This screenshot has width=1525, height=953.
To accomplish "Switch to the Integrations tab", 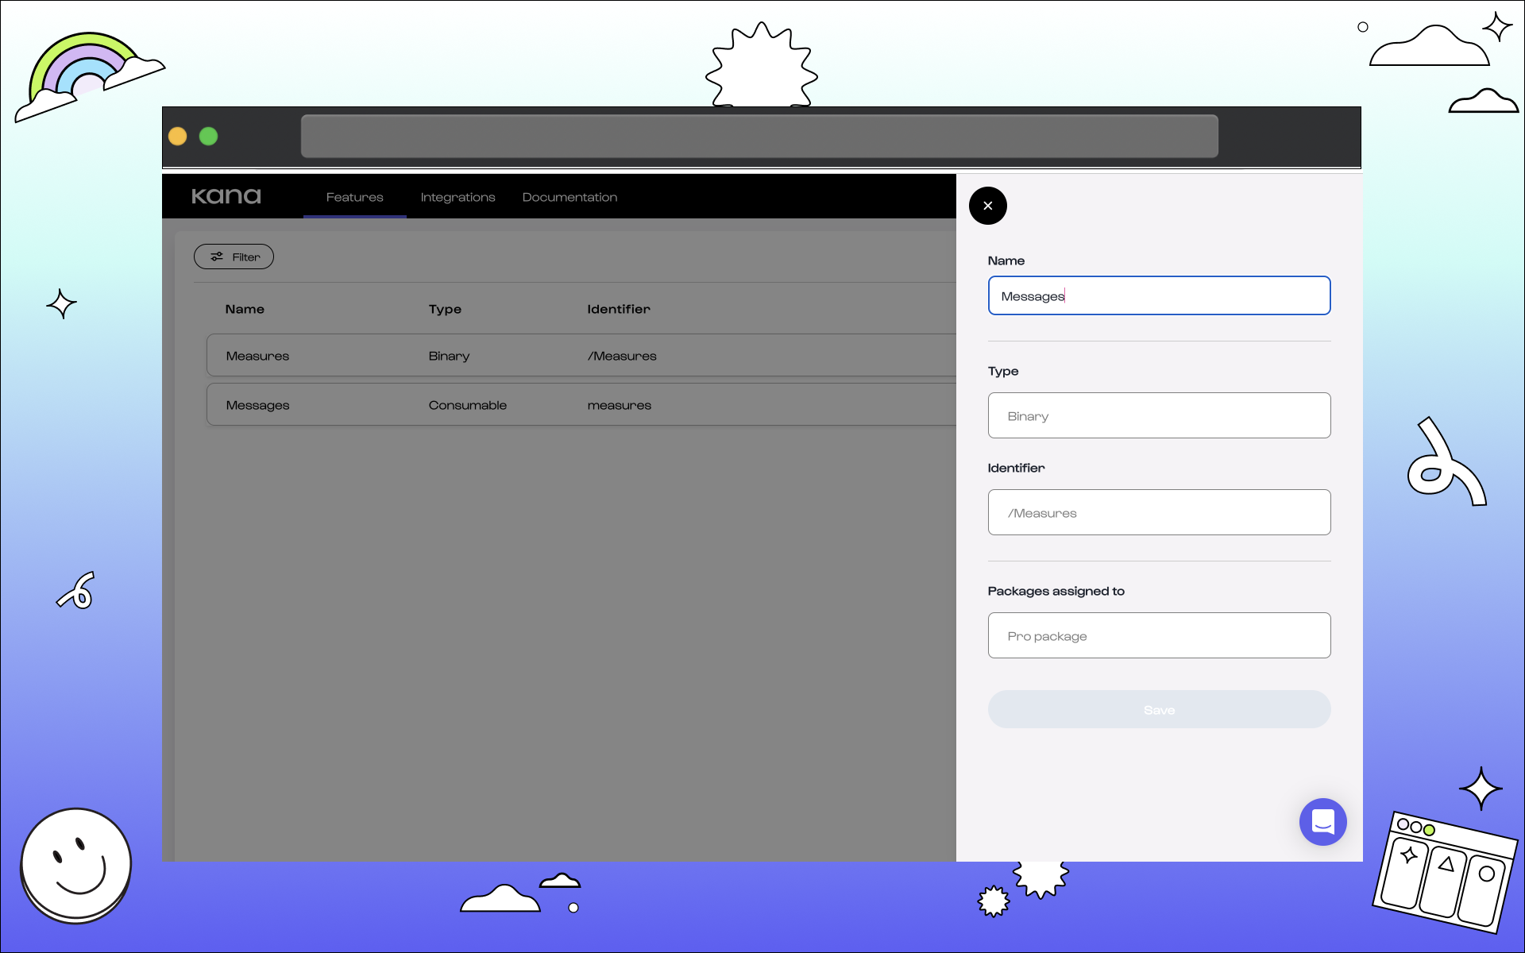I will click(457, 197).
